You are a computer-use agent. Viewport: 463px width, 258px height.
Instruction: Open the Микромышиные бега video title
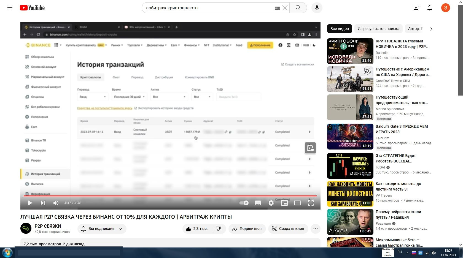point(399,243)
